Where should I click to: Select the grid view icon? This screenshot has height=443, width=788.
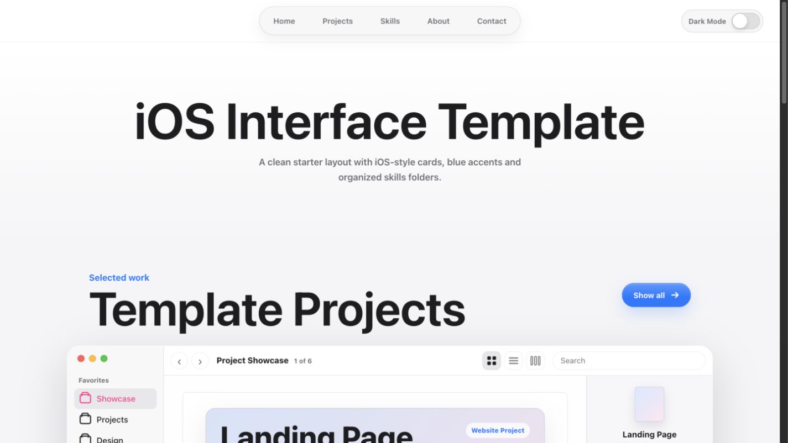click(x=492, y=361)
